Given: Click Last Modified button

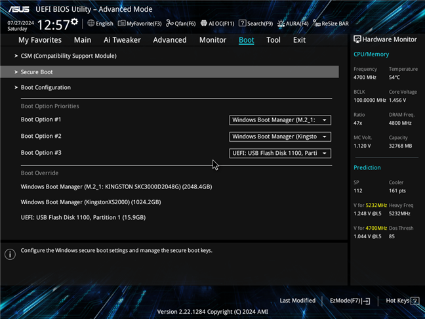Looking at the screenshot, I should click(x=298, y=301).
